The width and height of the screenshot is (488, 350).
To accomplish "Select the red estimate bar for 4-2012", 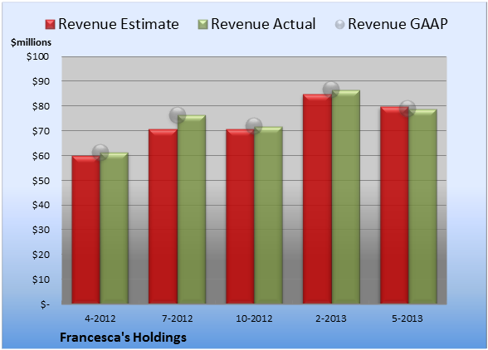I will click(x=86, y=230).
